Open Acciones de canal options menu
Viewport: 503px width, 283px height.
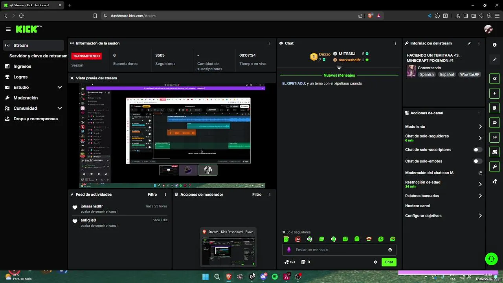(x=479, y=113)
